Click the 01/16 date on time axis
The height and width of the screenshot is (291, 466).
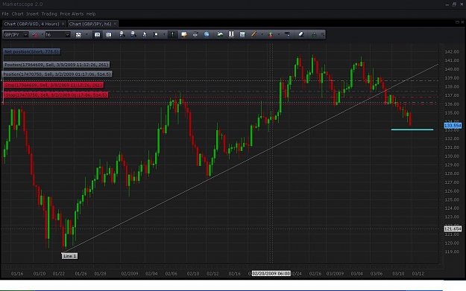(x=17, y=273)
